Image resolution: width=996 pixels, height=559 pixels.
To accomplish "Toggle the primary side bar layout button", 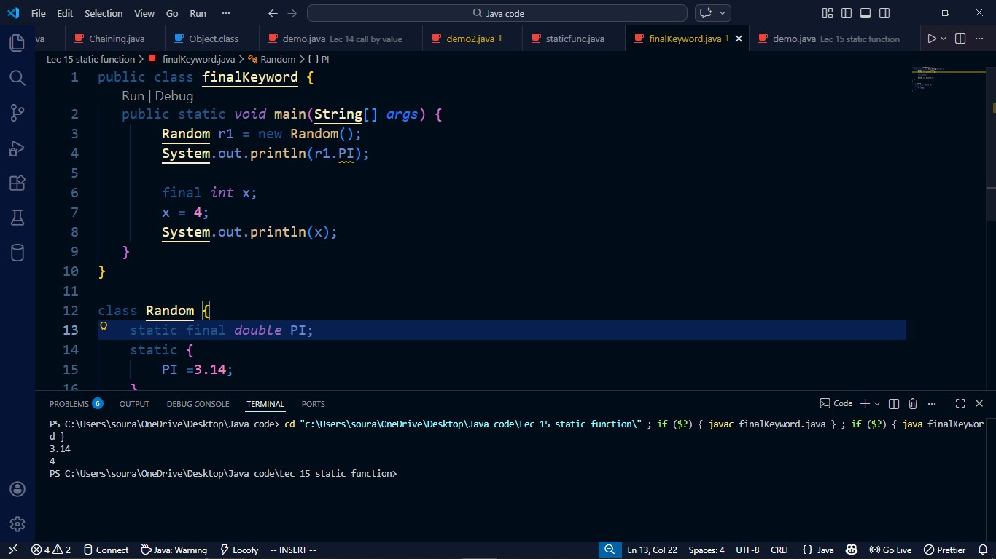I will (847, 13).
